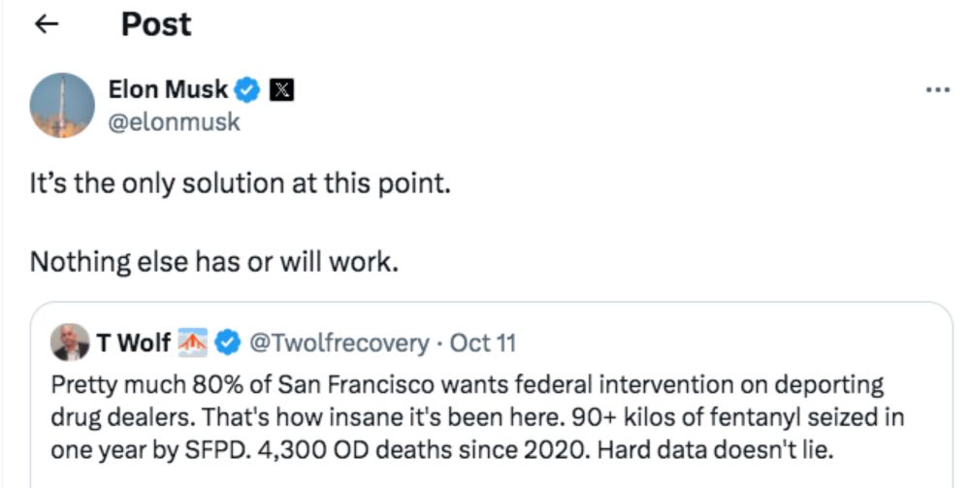Click the blue verified badge beside Elon Musk
970x488 pixels.
tap(248, 90)
